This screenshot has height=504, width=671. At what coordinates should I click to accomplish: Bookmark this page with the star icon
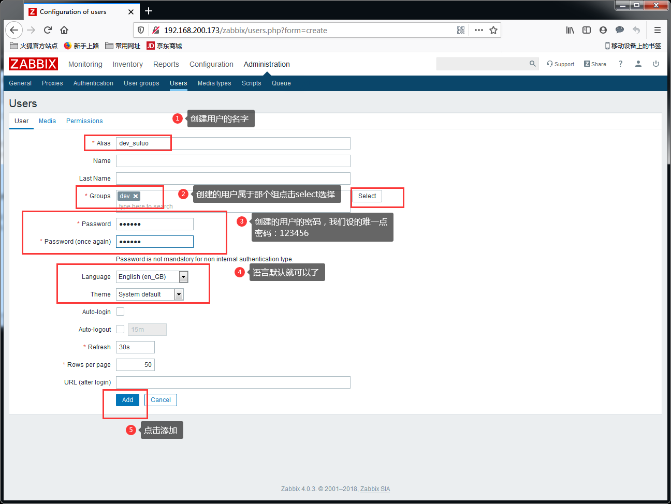pyautogui.click(x=493, y=30)
